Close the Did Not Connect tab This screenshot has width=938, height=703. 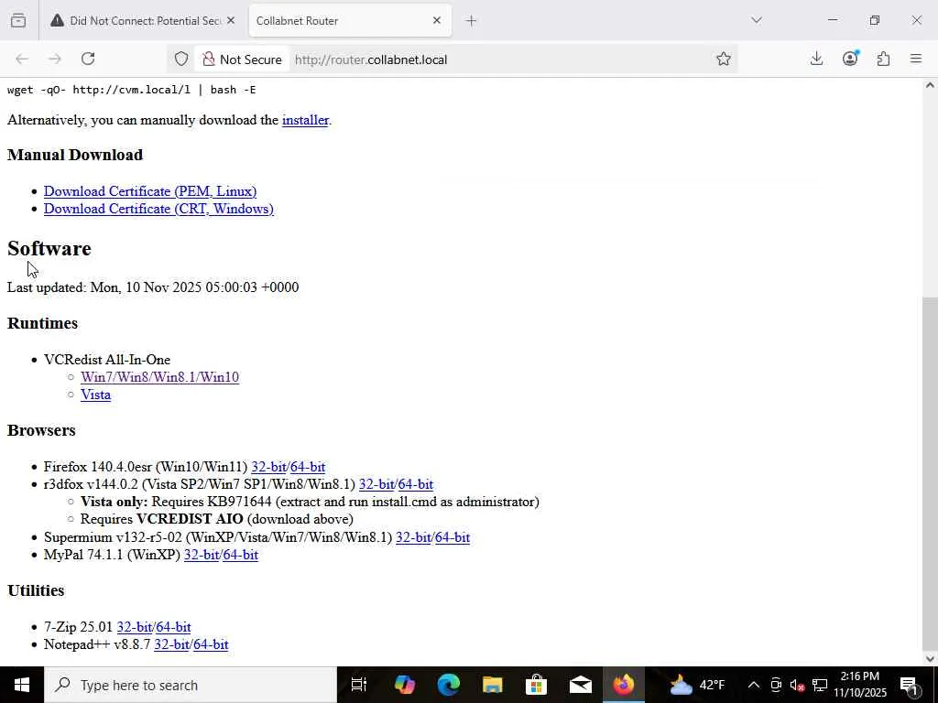click(231, 20)
